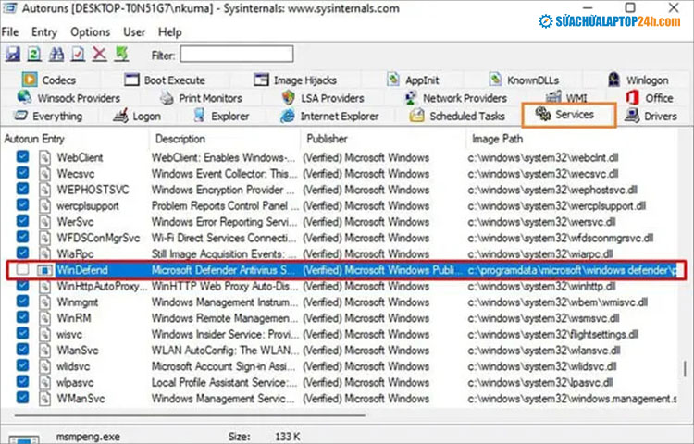This screenshot has height=444, width=694.
Task: Uncheck the Winmgmt entry checkbox
Action: pos(22,302)
